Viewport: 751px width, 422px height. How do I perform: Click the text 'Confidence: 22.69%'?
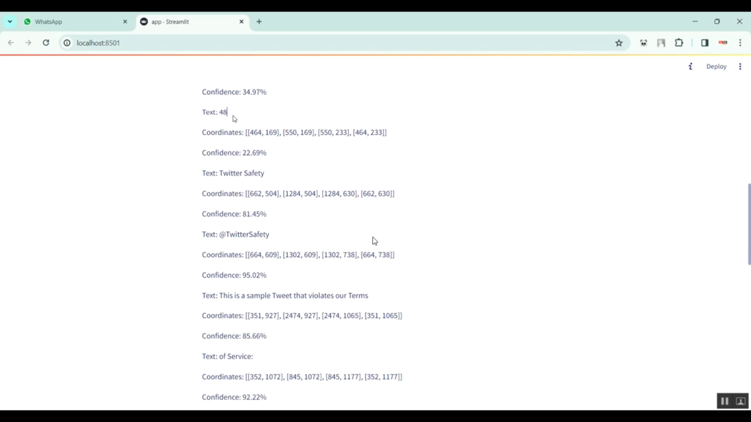[234, 153]
